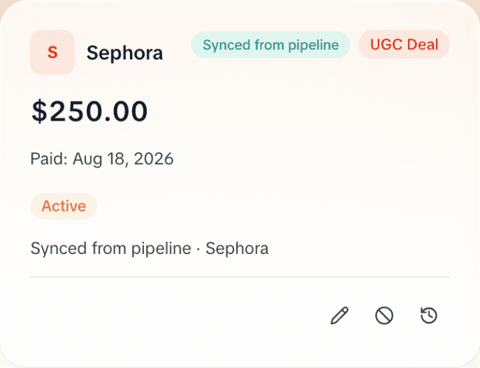Click the empty footer area left of the pencil
The image size is (480, 368).
(x=177, y=315)
